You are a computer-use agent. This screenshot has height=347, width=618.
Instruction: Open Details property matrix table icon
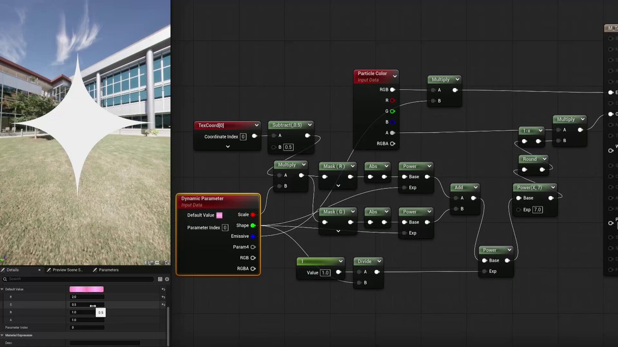[x=160, y=279]
